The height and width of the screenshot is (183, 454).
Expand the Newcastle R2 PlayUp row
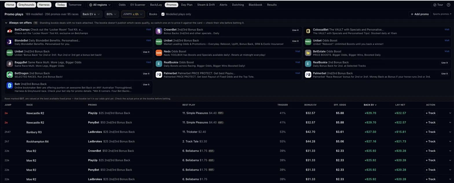(x=450, y=113)
